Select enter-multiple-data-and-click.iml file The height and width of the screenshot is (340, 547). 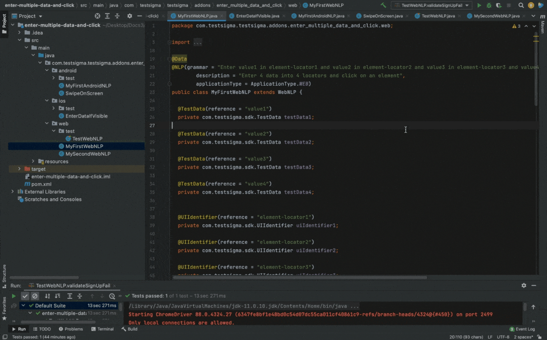[71, 177]
